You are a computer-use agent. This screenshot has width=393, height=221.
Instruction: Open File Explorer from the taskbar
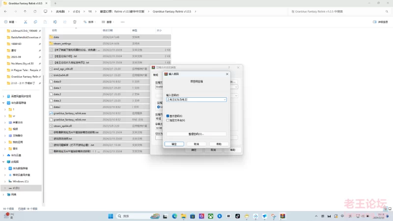pos(183,216)
